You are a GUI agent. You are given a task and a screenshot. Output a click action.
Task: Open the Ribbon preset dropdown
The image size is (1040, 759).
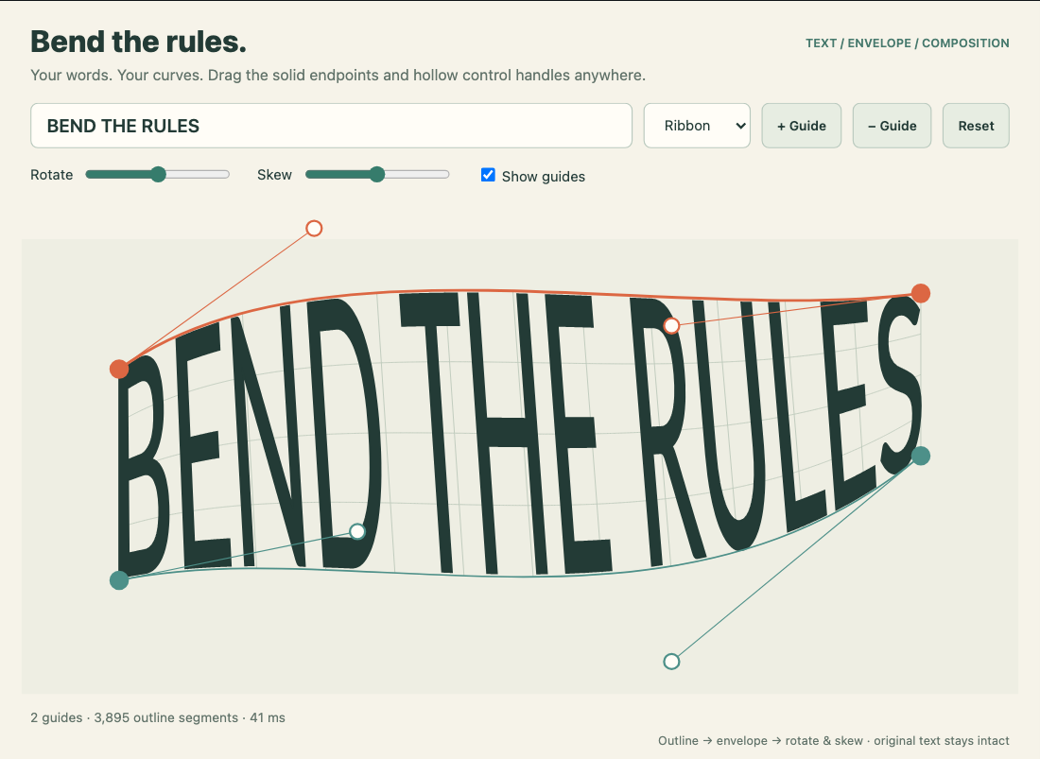(x=697, y=126)
